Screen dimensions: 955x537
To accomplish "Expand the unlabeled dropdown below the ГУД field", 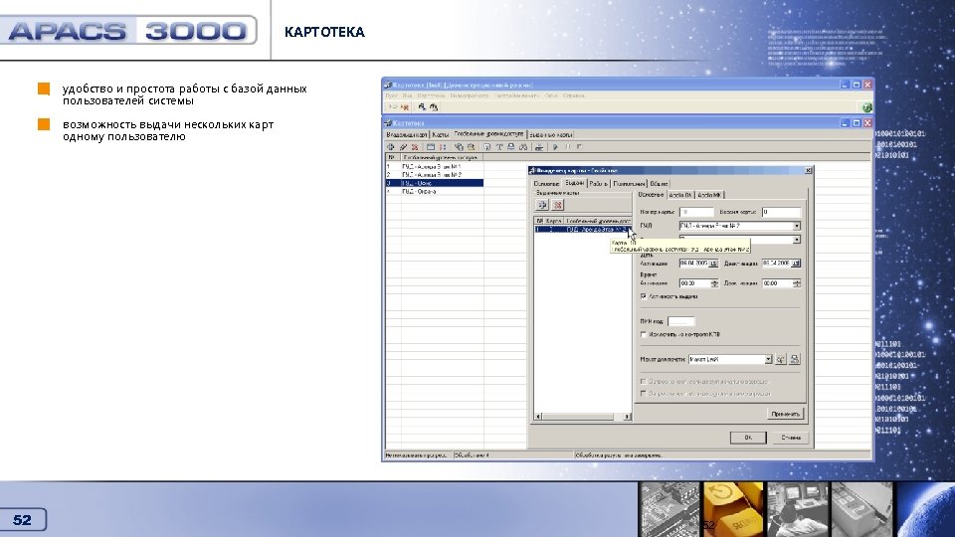I will tap(796, 240).
